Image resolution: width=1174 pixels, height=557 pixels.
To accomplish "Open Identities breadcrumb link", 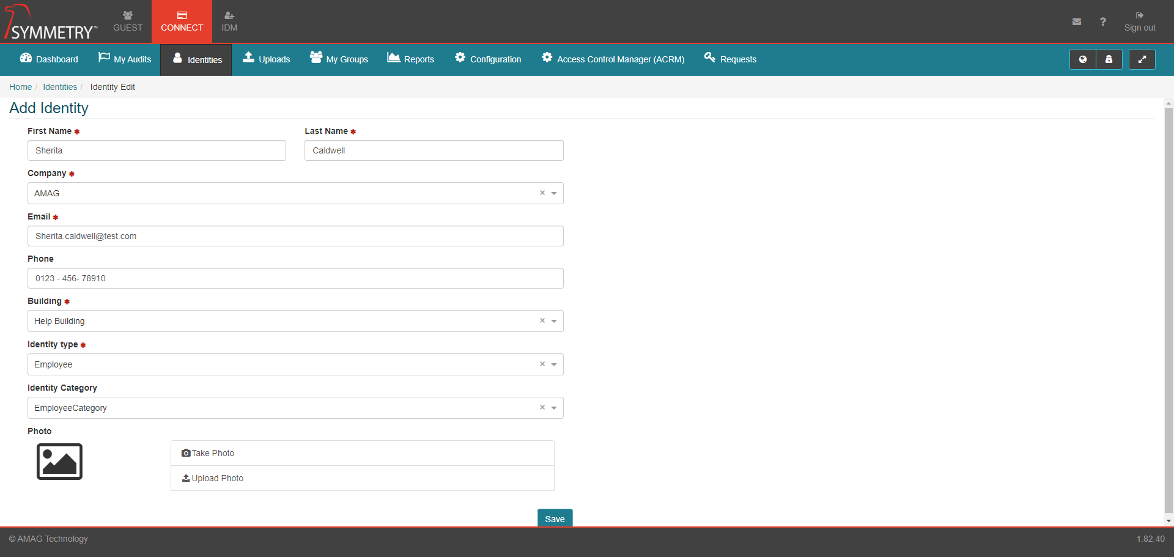I will tap(60, 87).
